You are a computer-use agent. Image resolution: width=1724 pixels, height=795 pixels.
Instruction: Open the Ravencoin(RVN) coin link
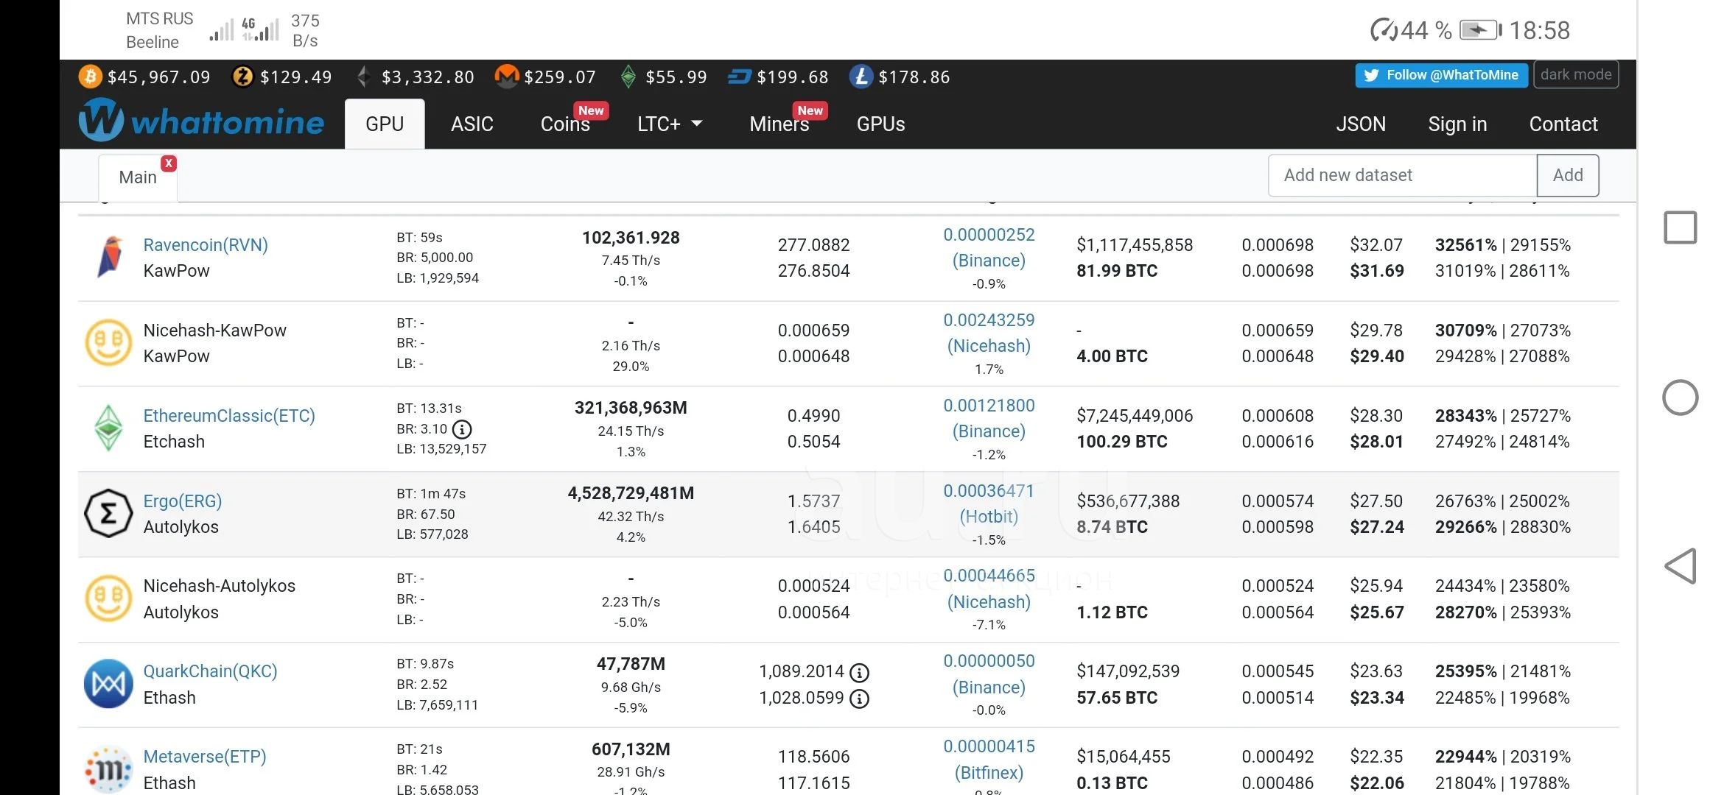point(206,245)
